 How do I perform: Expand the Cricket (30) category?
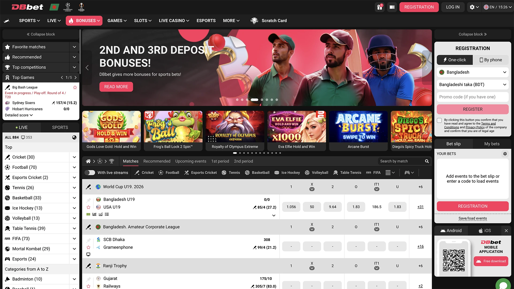[x=74, y=157]
